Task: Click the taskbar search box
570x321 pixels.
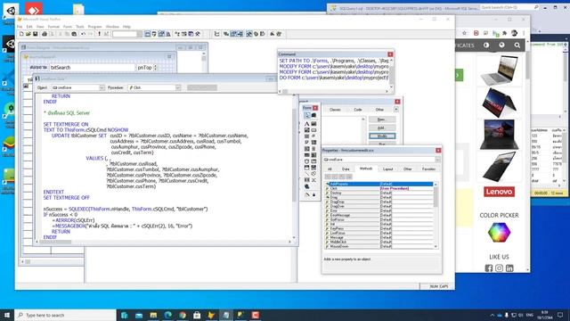Action: coord(65,315)
